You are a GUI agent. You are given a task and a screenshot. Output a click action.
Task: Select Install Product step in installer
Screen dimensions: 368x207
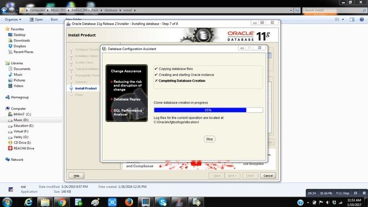click(x=86, y=89)
